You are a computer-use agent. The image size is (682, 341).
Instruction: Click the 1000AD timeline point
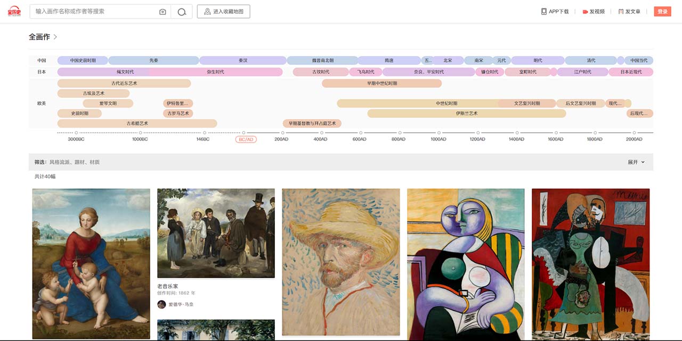click(439, 133)
